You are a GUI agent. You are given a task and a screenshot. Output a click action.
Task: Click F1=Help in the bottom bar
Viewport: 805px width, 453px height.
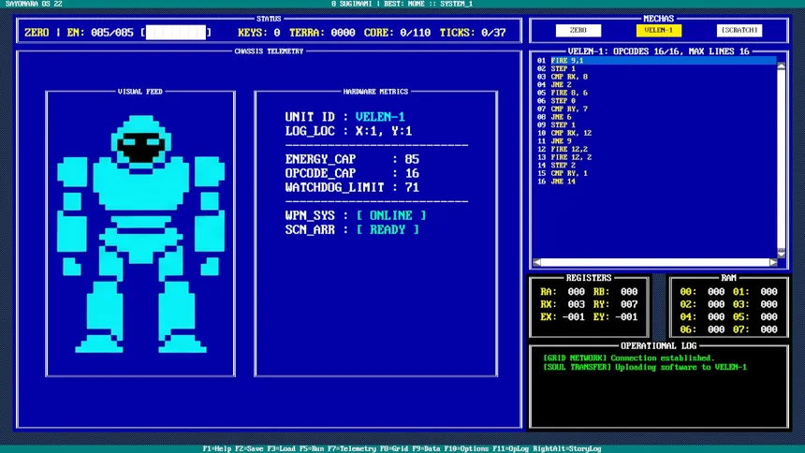(x=216, y=448)
